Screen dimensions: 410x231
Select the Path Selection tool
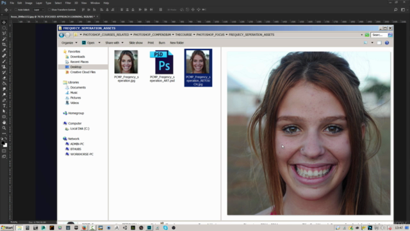(4, 111)
